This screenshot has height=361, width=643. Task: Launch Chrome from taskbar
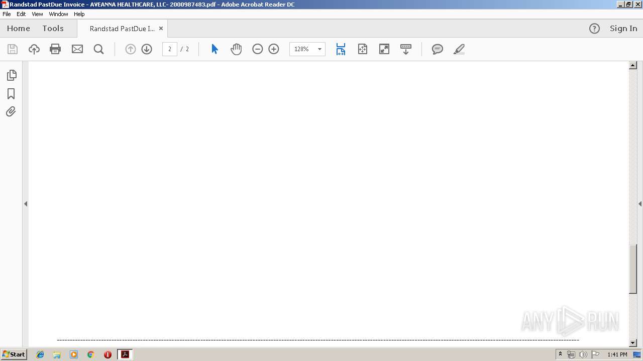click(x=90, y=354)
